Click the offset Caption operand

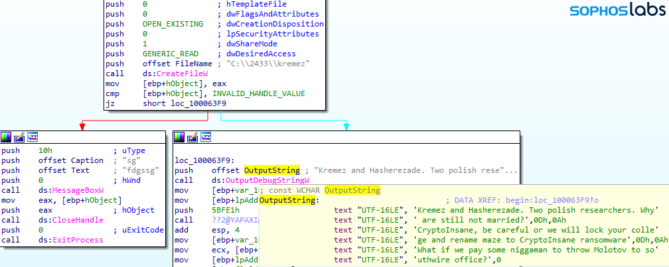[71, 160]
